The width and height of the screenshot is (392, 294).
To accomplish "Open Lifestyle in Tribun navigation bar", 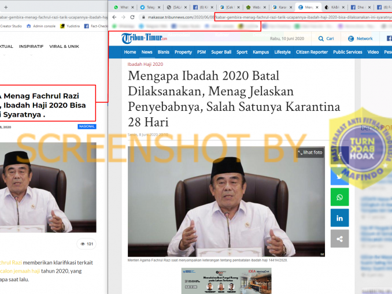I will pos(283,52).
